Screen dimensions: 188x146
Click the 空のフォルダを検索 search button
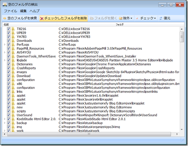tap(20, 18)
